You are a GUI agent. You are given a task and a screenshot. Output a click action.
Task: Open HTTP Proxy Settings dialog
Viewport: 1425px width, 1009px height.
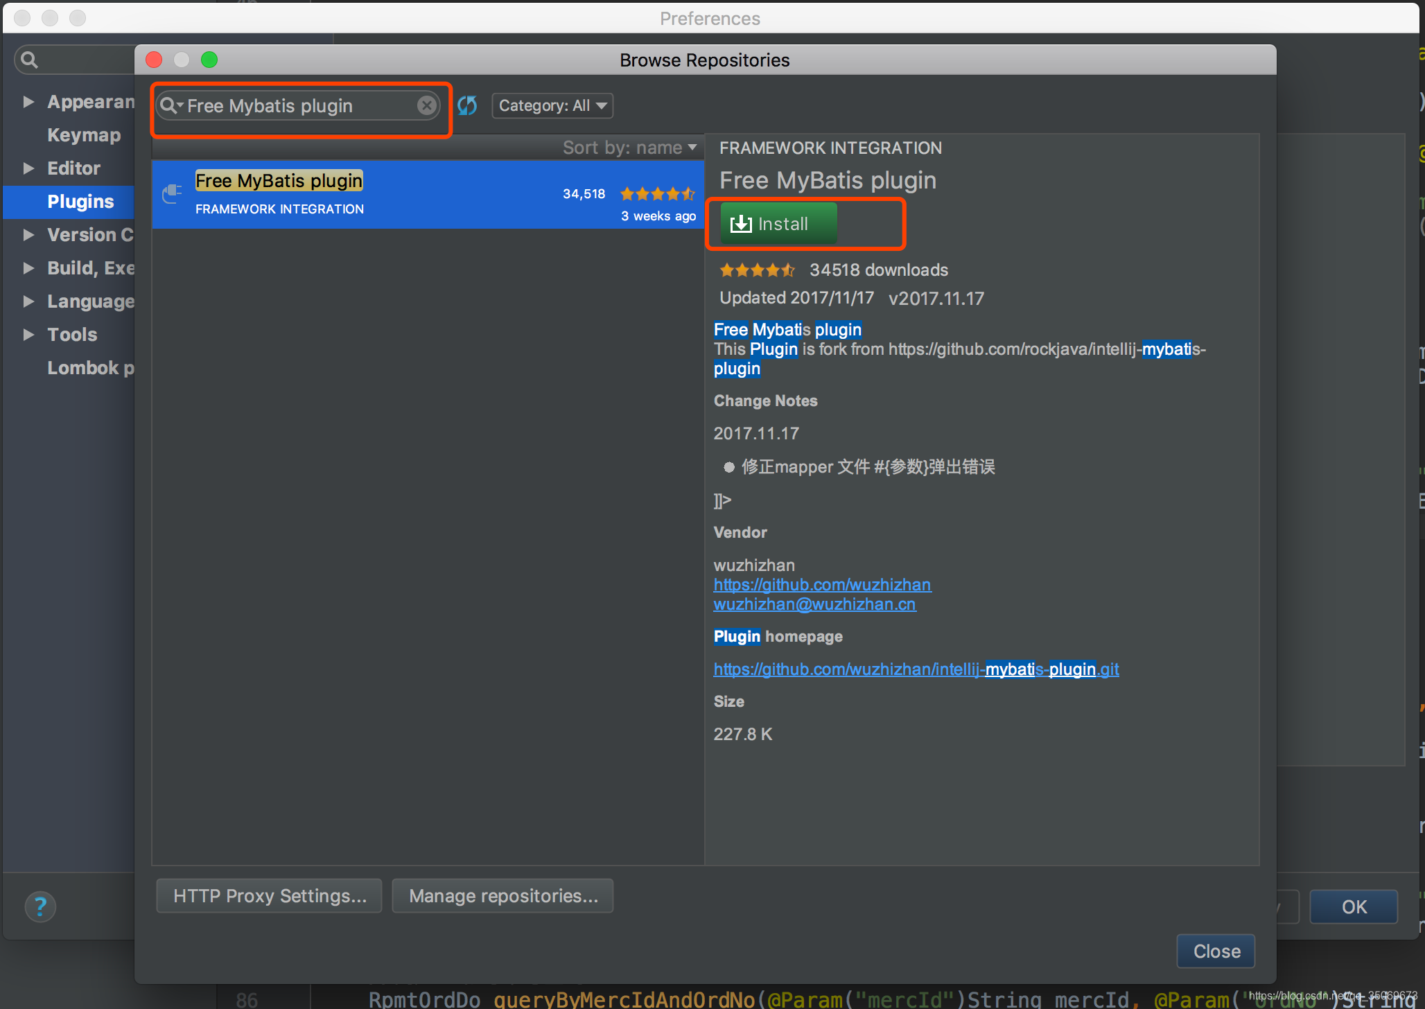[x=269, y=896]
